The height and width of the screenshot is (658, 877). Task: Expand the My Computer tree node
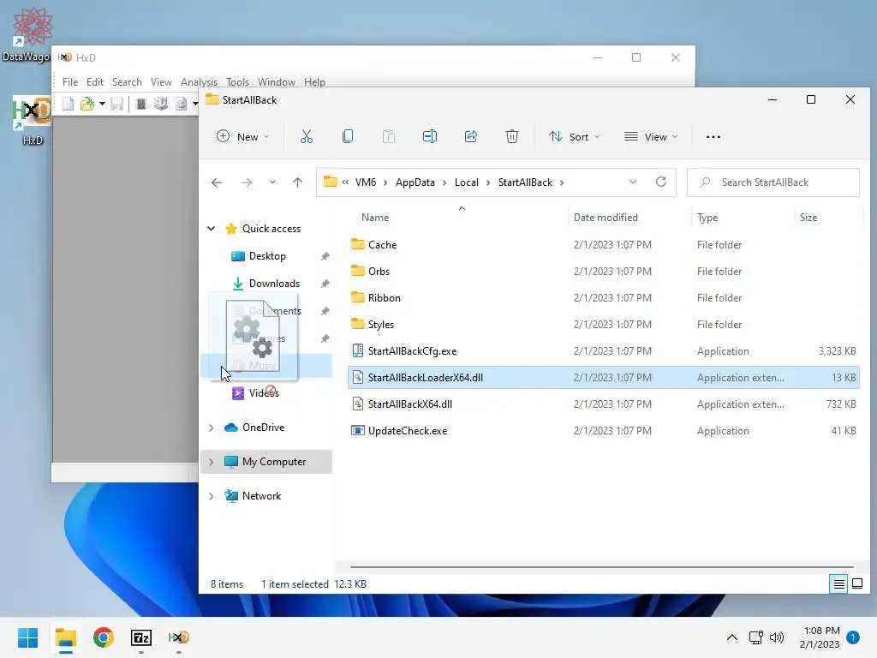[x=212, y=462]
